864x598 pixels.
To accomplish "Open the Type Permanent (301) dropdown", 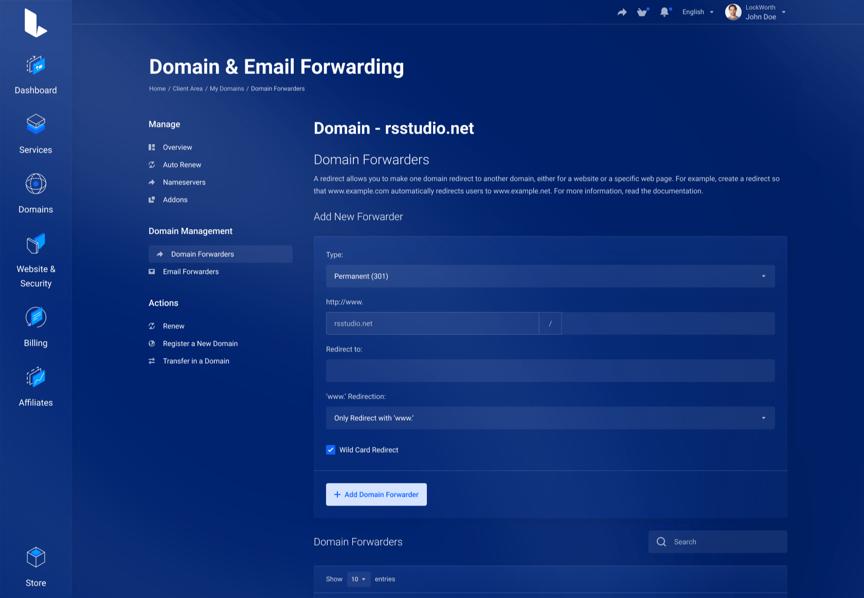I will (x=550, y=276).
